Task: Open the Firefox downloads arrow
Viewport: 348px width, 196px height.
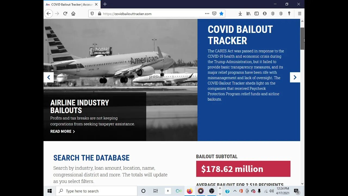Action: [240, 14]
